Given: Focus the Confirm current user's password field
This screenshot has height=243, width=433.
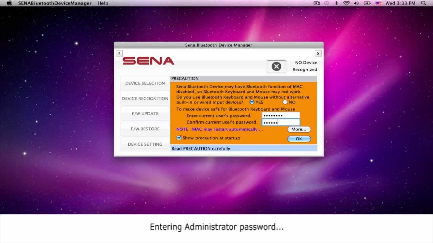Looking at the screenshot, I should 281,122.
